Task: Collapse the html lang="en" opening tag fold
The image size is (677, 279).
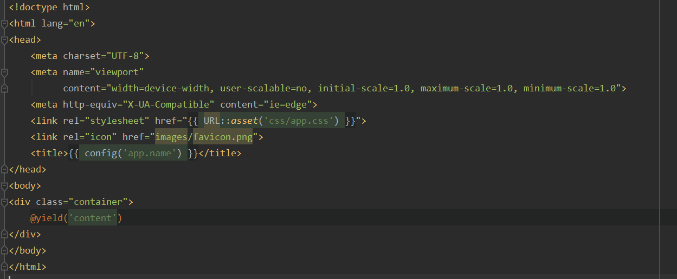Action: tap(4, 24)
